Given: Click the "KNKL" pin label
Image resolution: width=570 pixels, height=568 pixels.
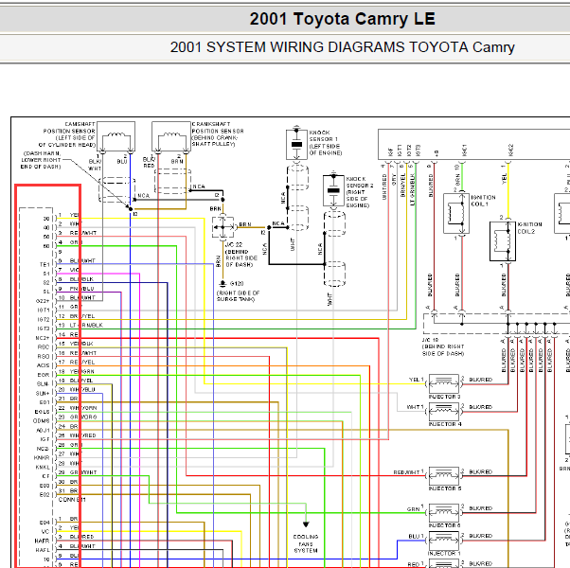Looking at the screenshot, I should (43, 468).
